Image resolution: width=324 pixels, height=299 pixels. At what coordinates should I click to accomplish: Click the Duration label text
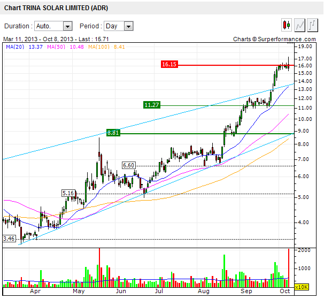coord(18,26)
